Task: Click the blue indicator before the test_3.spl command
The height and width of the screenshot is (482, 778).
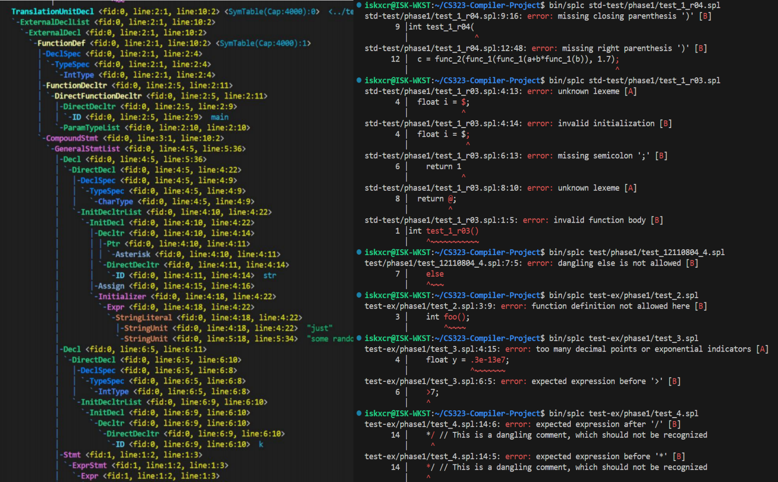Action: 358,338
